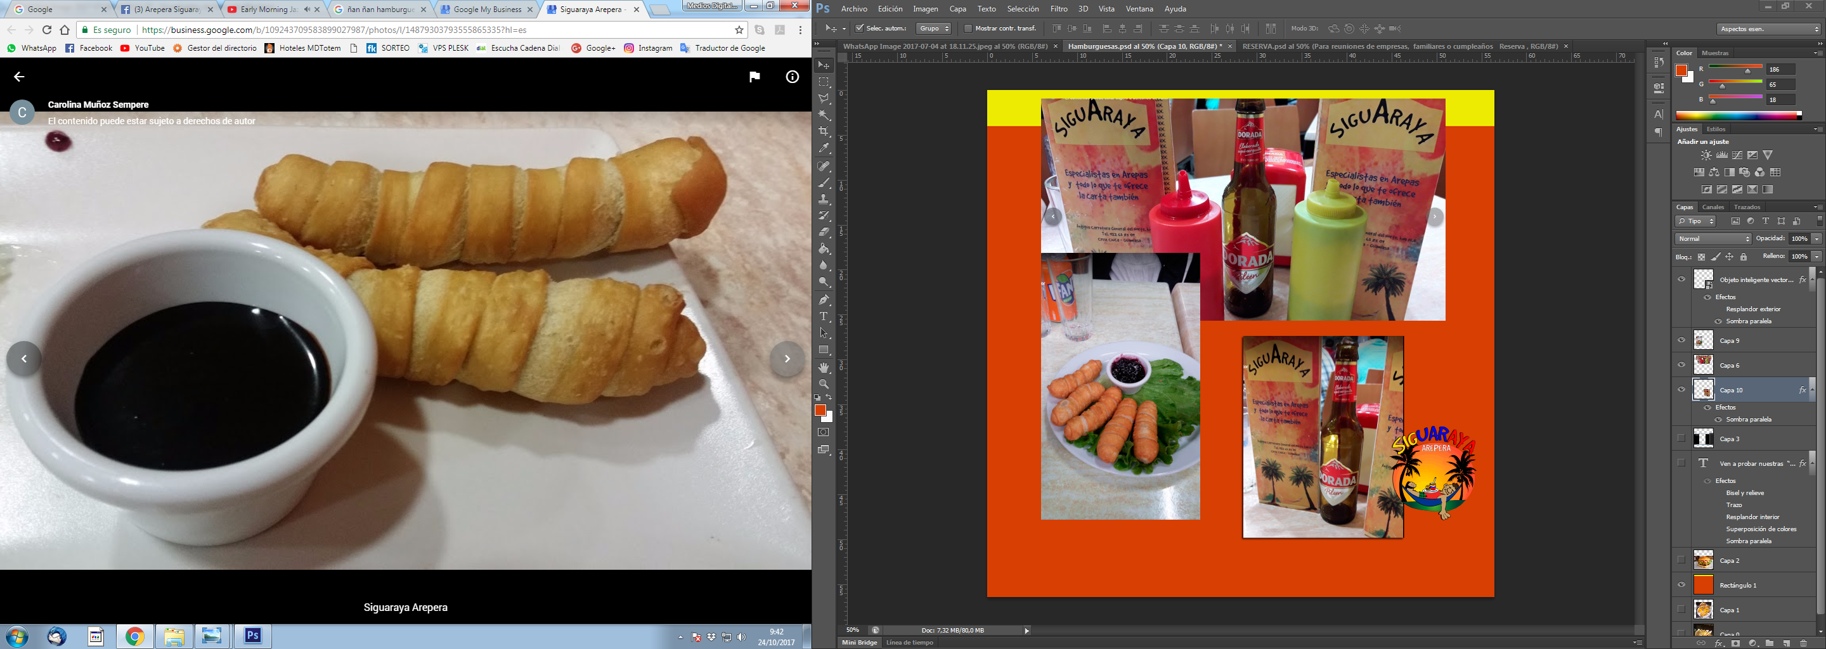Select the Eyedropper tool

(824, 149)
